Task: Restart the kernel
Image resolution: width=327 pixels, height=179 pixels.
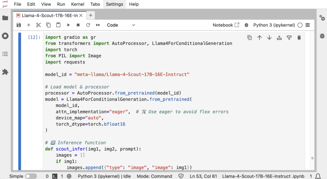Action: tap(88, 25)
